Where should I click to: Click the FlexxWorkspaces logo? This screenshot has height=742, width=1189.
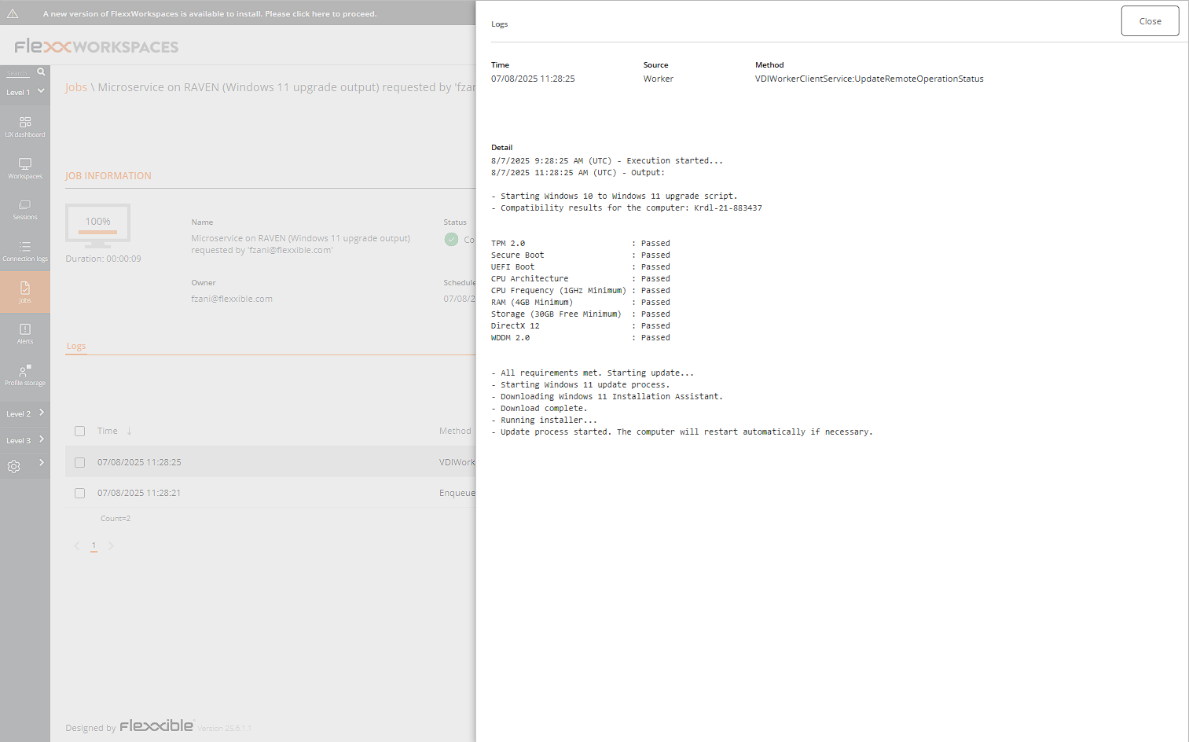coord(97,46)
